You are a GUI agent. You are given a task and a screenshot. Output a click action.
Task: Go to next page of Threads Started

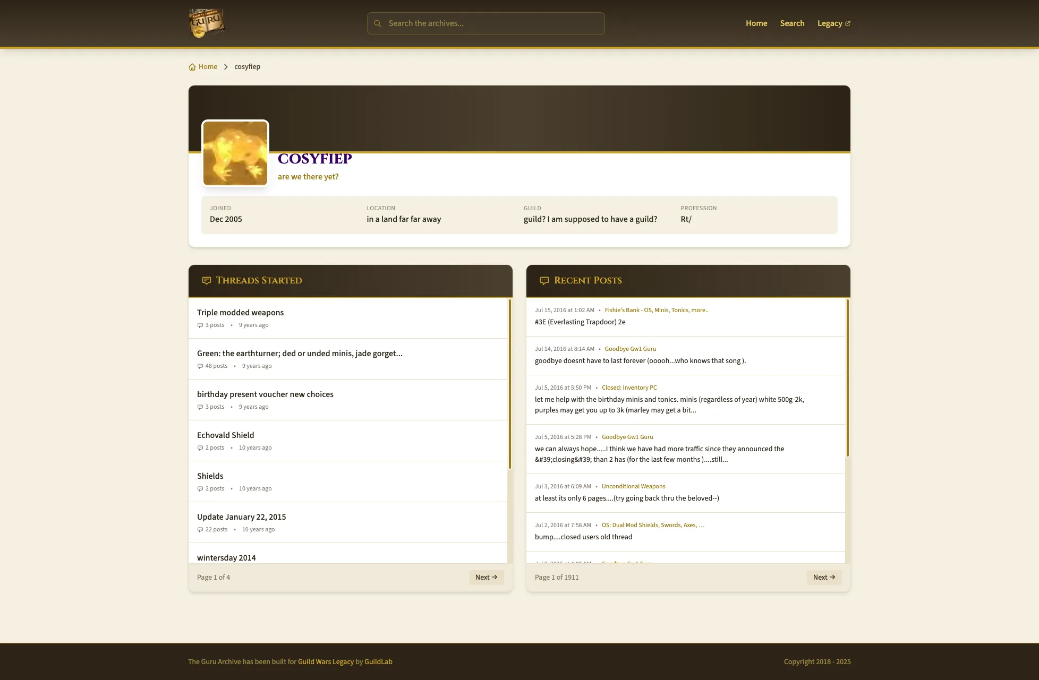[x=486, y=577]
